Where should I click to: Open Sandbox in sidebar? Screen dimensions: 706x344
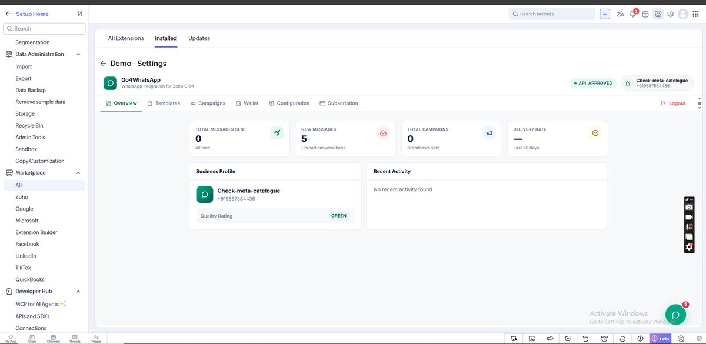tap(26, 149)
